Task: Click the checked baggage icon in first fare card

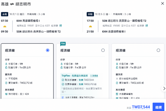Action: (x=6, y=67)
